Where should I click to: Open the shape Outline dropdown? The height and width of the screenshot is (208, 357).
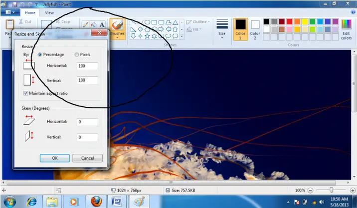[198, 22]
